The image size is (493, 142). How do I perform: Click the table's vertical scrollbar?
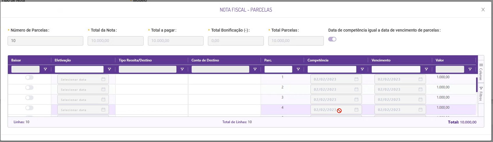click(477, 85)
